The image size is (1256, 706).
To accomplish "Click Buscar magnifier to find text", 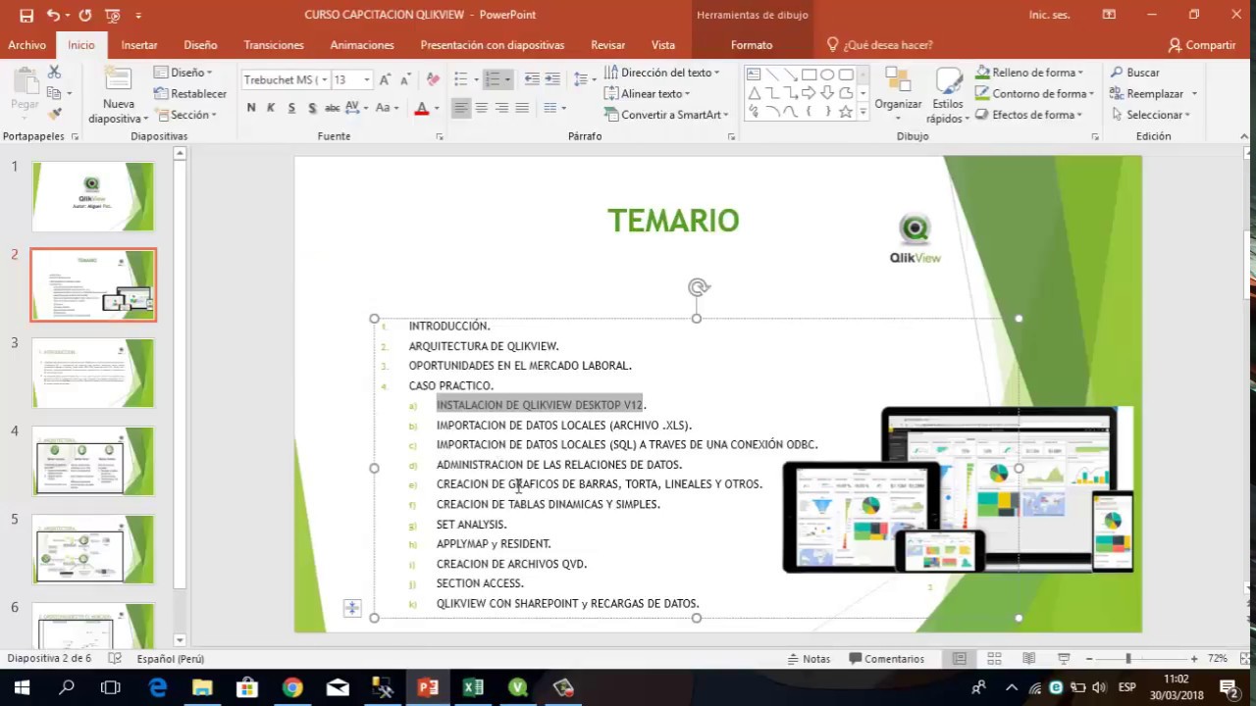I will 1135,73.
